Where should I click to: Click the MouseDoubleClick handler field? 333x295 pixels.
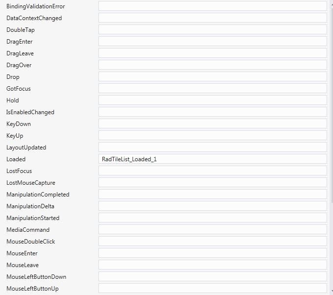coord(213,241)
